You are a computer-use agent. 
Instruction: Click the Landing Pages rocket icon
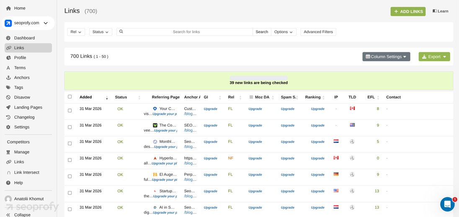(8, 108)
